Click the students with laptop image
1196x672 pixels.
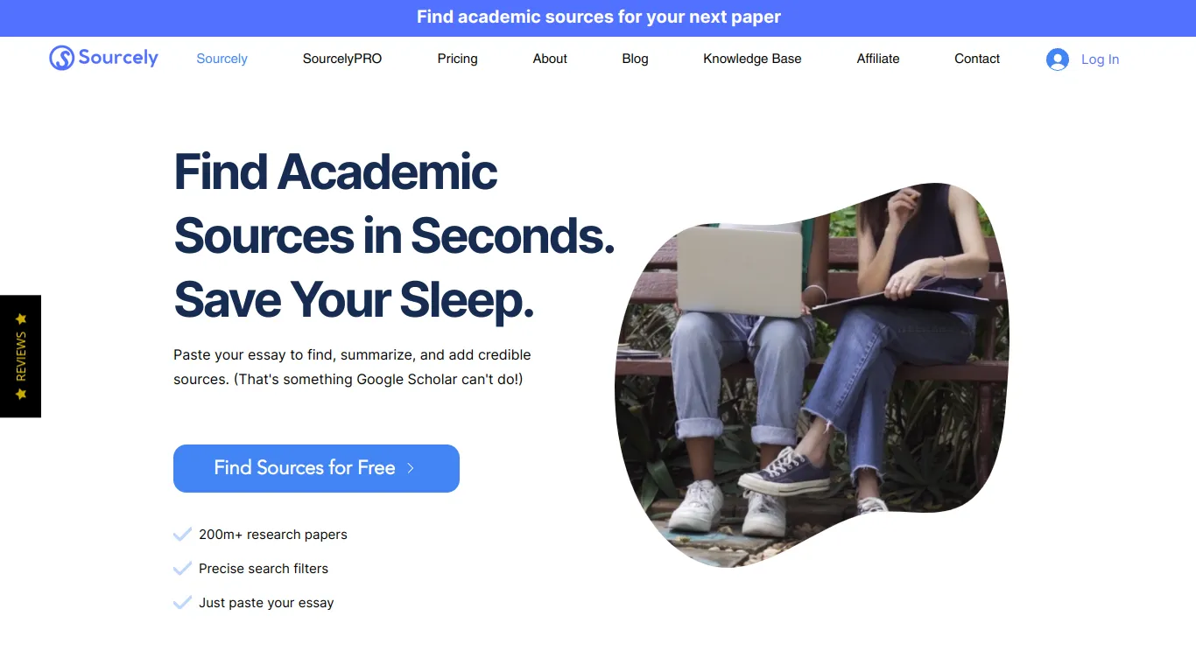812,374
